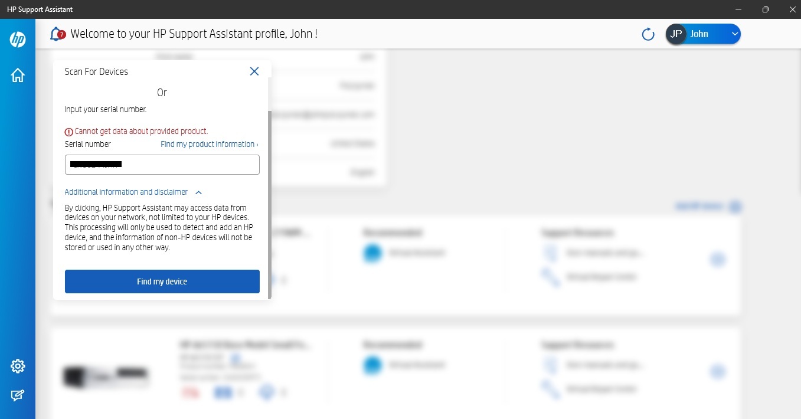This screenshot has height=419, width=801.
Task: Click the welcome message heading text
Action: point(194,34)
